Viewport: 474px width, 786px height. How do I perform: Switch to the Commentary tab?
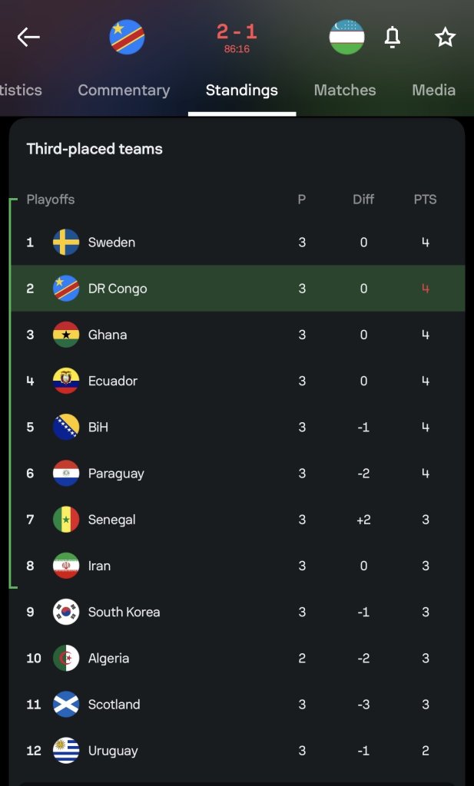coord(124,91)
